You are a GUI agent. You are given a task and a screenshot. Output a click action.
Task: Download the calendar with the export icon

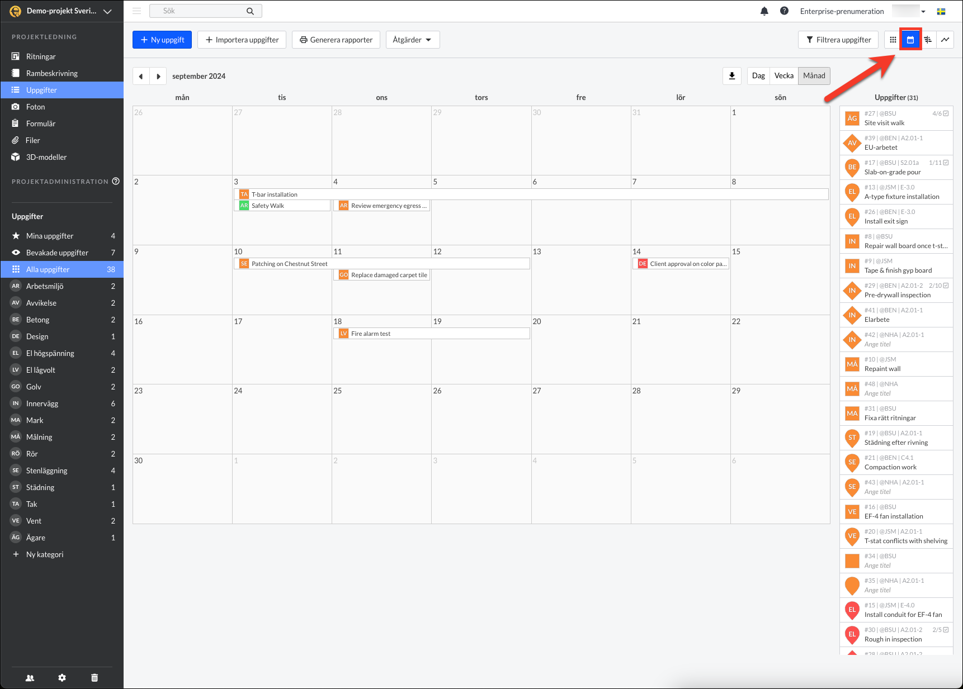(x=732, y=76)
